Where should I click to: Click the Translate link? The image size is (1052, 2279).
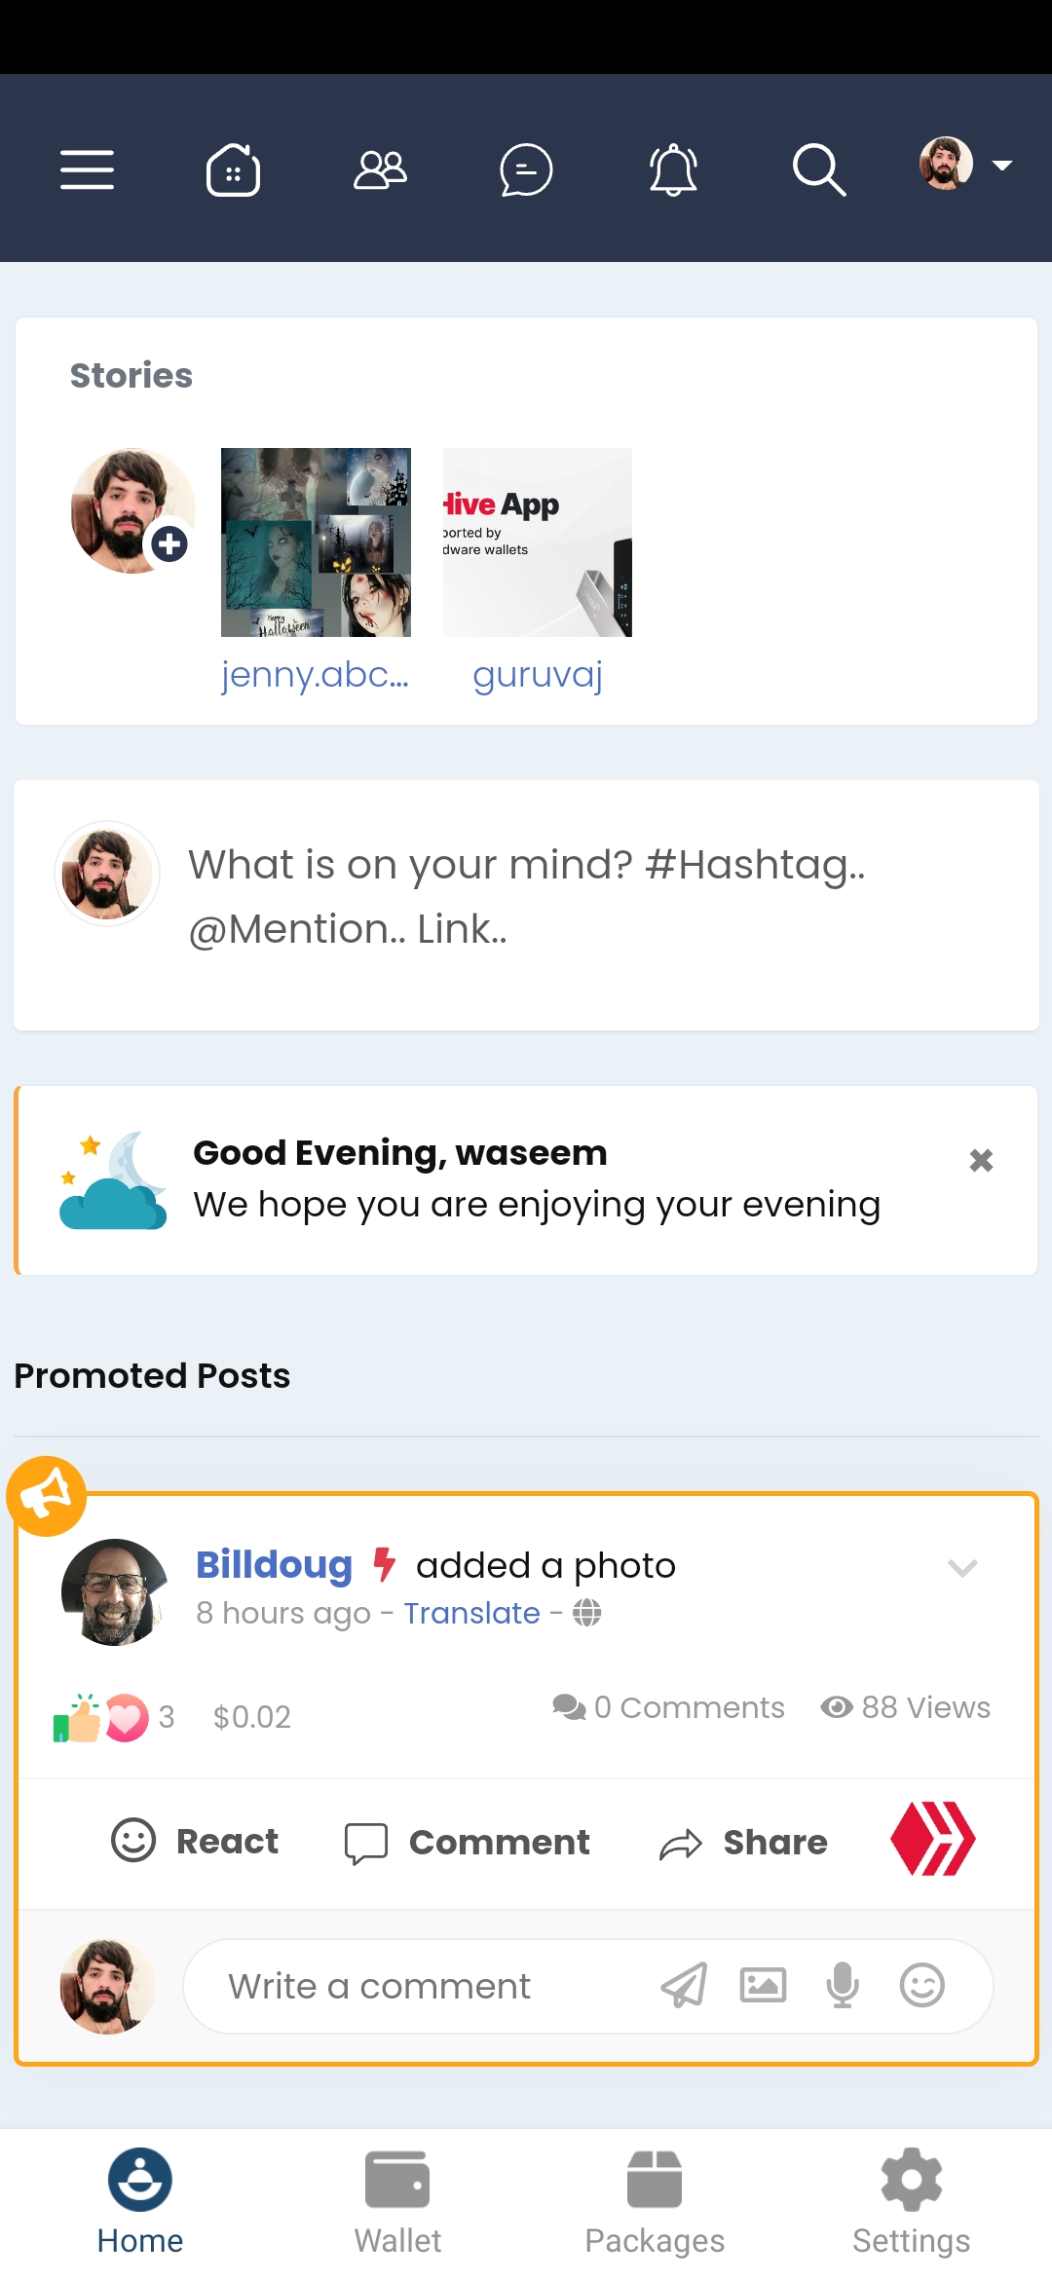point(471,1613)
